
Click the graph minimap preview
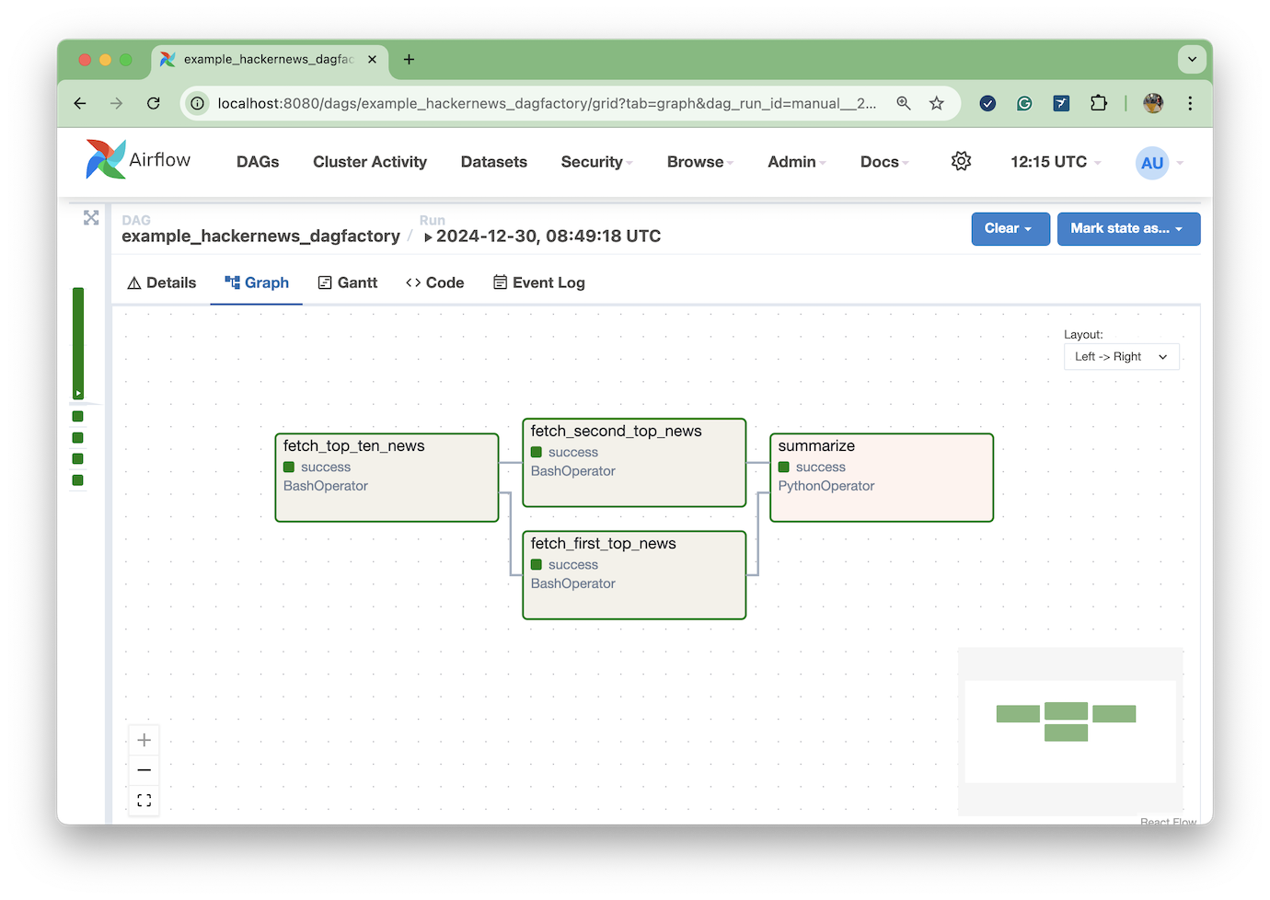1069,731
